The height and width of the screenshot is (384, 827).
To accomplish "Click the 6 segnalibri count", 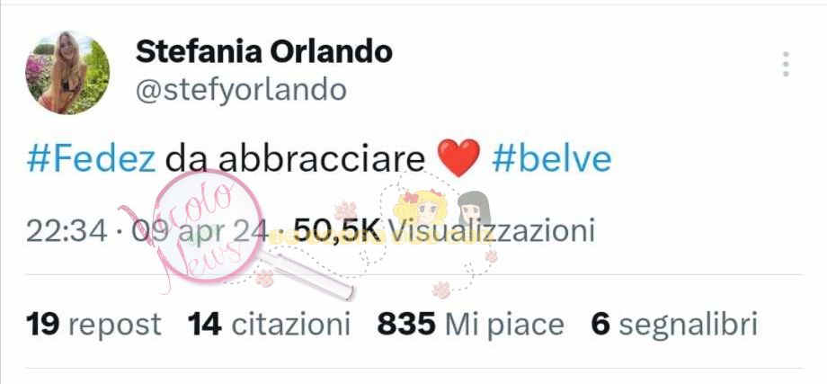I will point(674,324).
